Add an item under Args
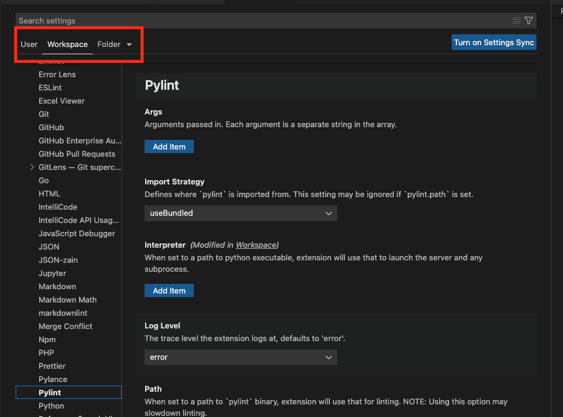This screenshot has height=417, width=563. point(169,146)
